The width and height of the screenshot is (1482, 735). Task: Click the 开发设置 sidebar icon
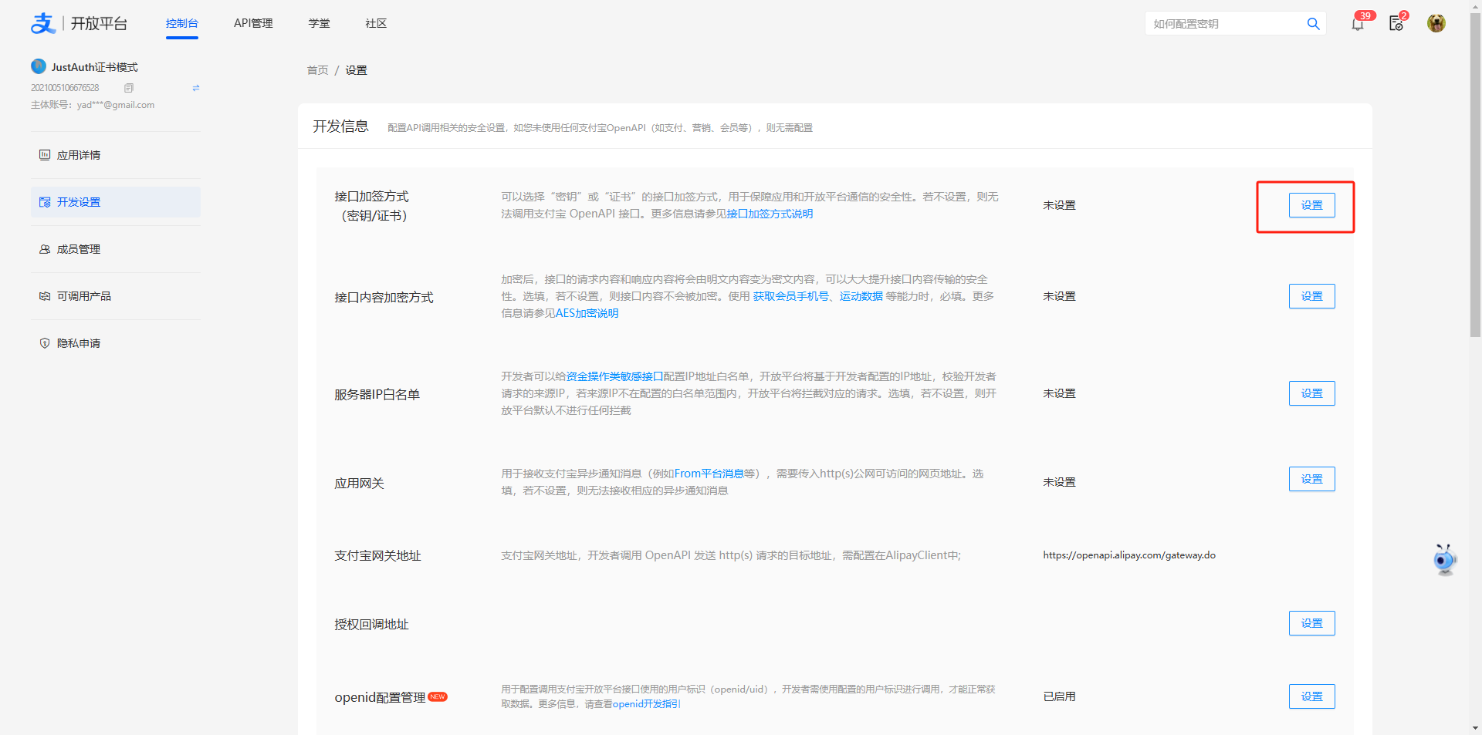coord(45,202)
